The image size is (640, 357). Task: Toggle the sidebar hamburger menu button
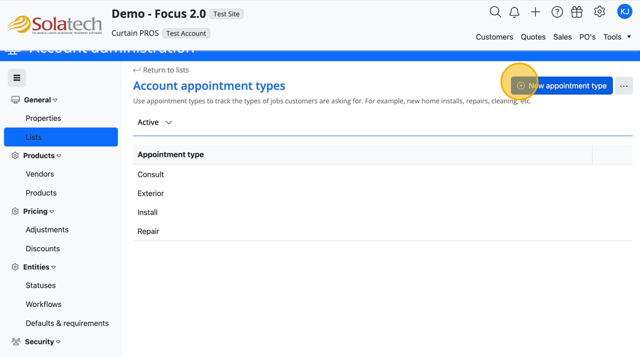tap(17, 78)
